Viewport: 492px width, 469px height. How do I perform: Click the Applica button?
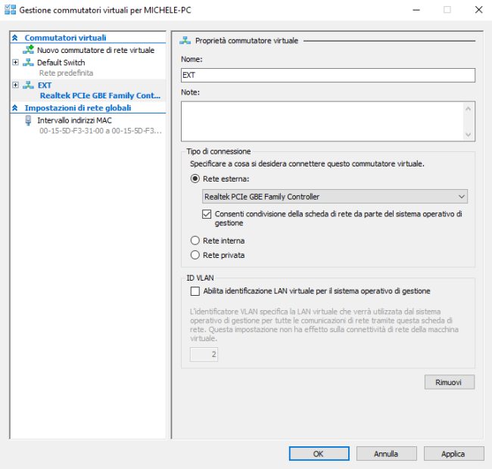coord(453,454)
